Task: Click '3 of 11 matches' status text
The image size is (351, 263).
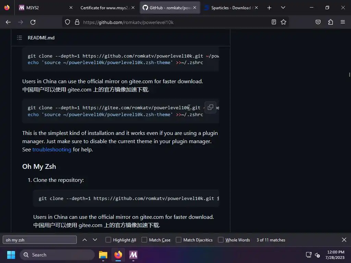Action: click(x=271, y=240)
